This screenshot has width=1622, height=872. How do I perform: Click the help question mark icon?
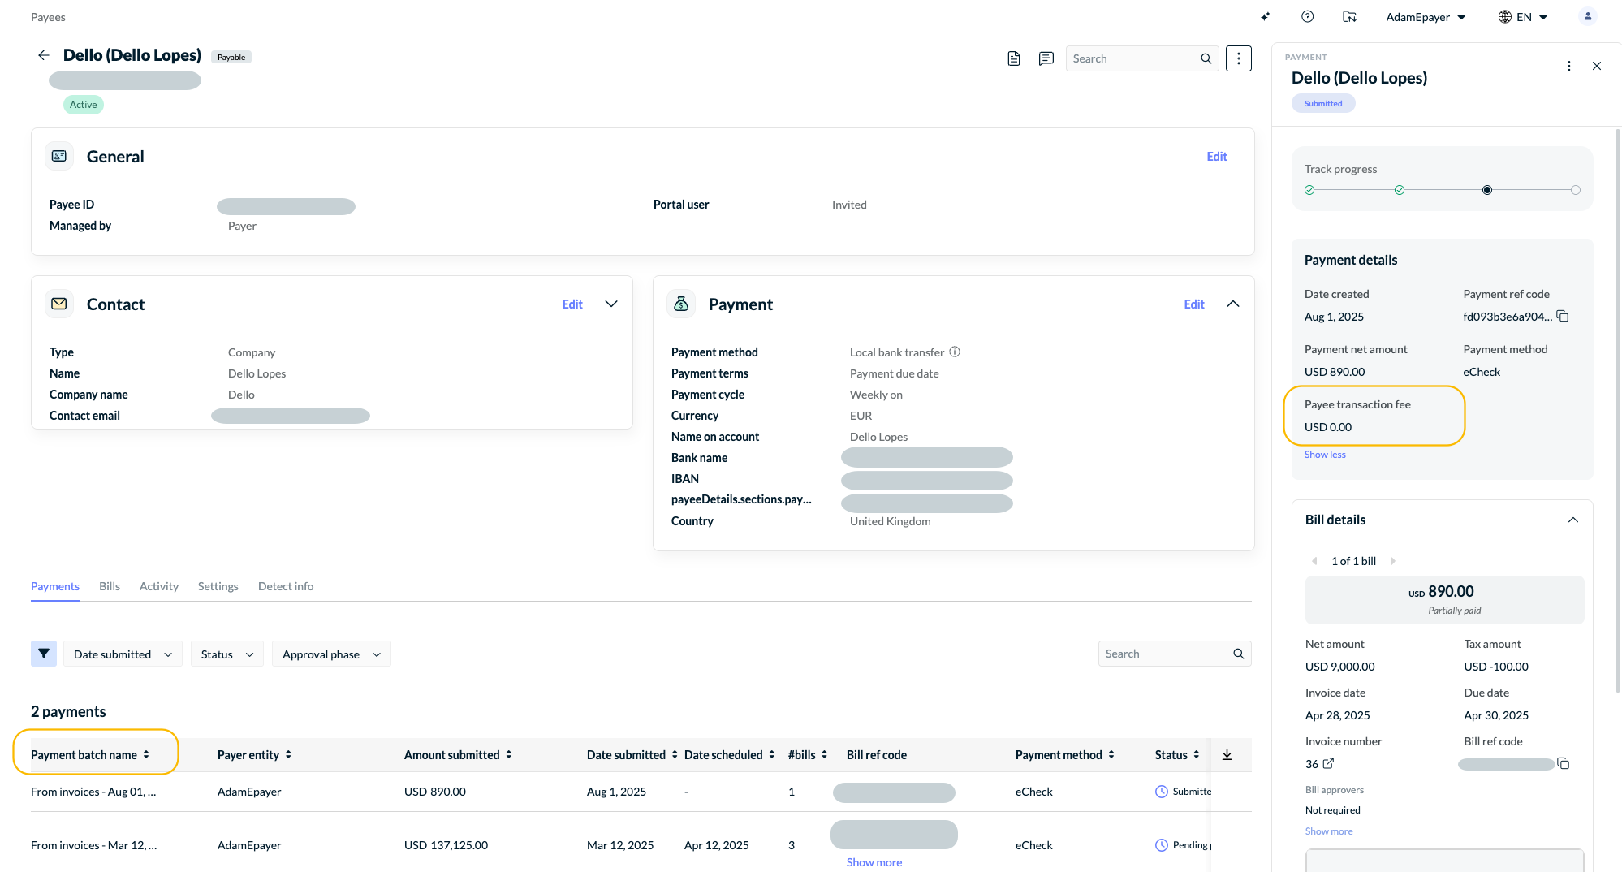1307,16
